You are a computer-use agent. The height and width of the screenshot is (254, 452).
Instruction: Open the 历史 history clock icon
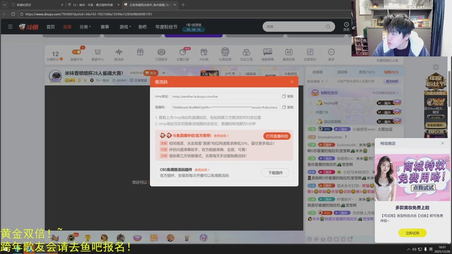pos(346,27)
